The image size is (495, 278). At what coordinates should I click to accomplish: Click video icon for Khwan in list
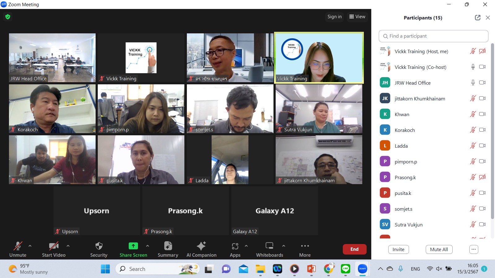(x=482, y=114)
